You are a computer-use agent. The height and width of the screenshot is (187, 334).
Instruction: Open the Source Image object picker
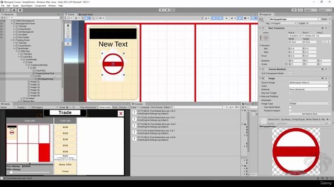click(329, 83)
